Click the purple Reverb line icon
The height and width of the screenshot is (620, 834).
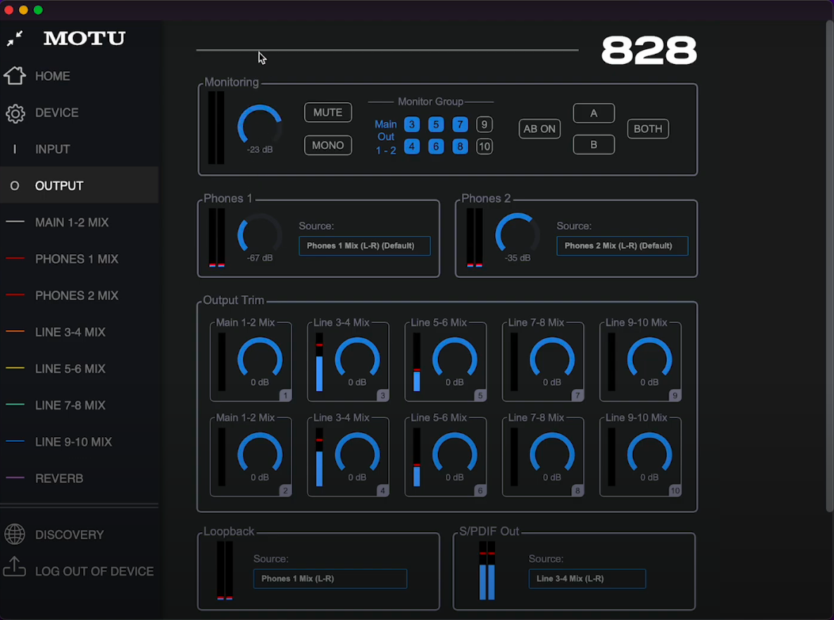click(14, 478)
